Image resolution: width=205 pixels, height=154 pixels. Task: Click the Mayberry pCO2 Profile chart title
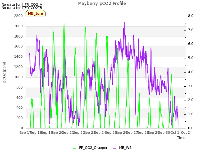(x=102, y=4)
